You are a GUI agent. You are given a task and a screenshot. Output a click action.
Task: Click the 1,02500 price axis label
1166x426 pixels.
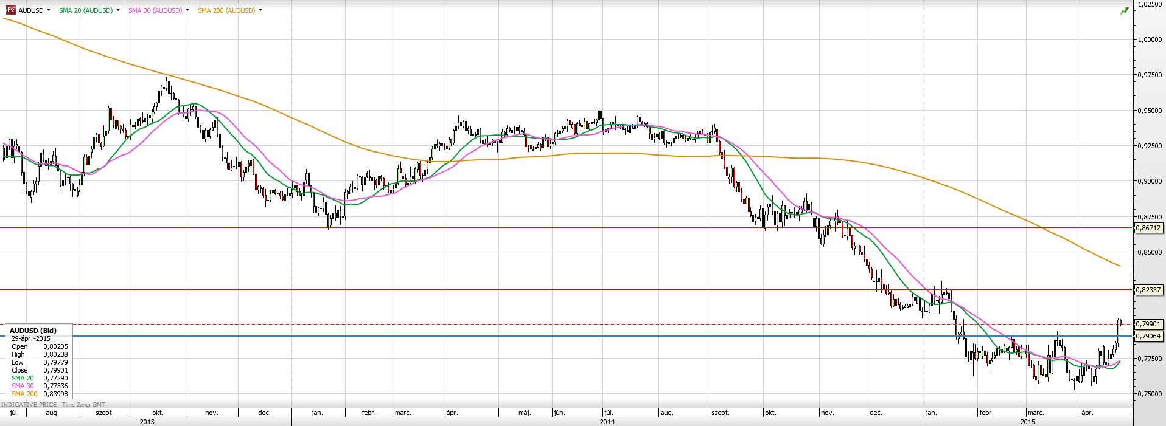pos(1150,4)
